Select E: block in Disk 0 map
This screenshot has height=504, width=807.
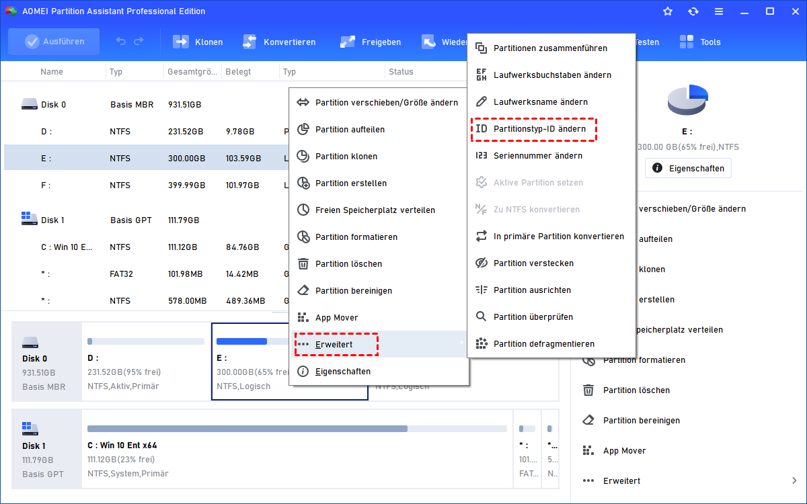tap(289, 363)
